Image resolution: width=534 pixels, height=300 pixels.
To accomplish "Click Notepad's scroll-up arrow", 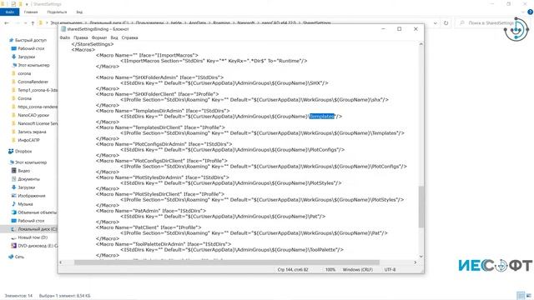I will 421,44.
